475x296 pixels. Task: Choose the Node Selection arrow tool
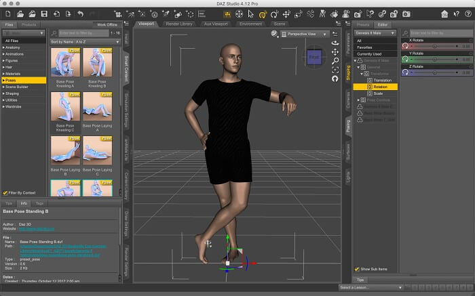250,14
